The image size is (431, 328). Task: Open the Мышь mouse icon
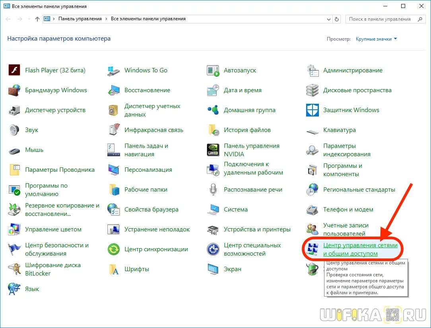point(14,150)
